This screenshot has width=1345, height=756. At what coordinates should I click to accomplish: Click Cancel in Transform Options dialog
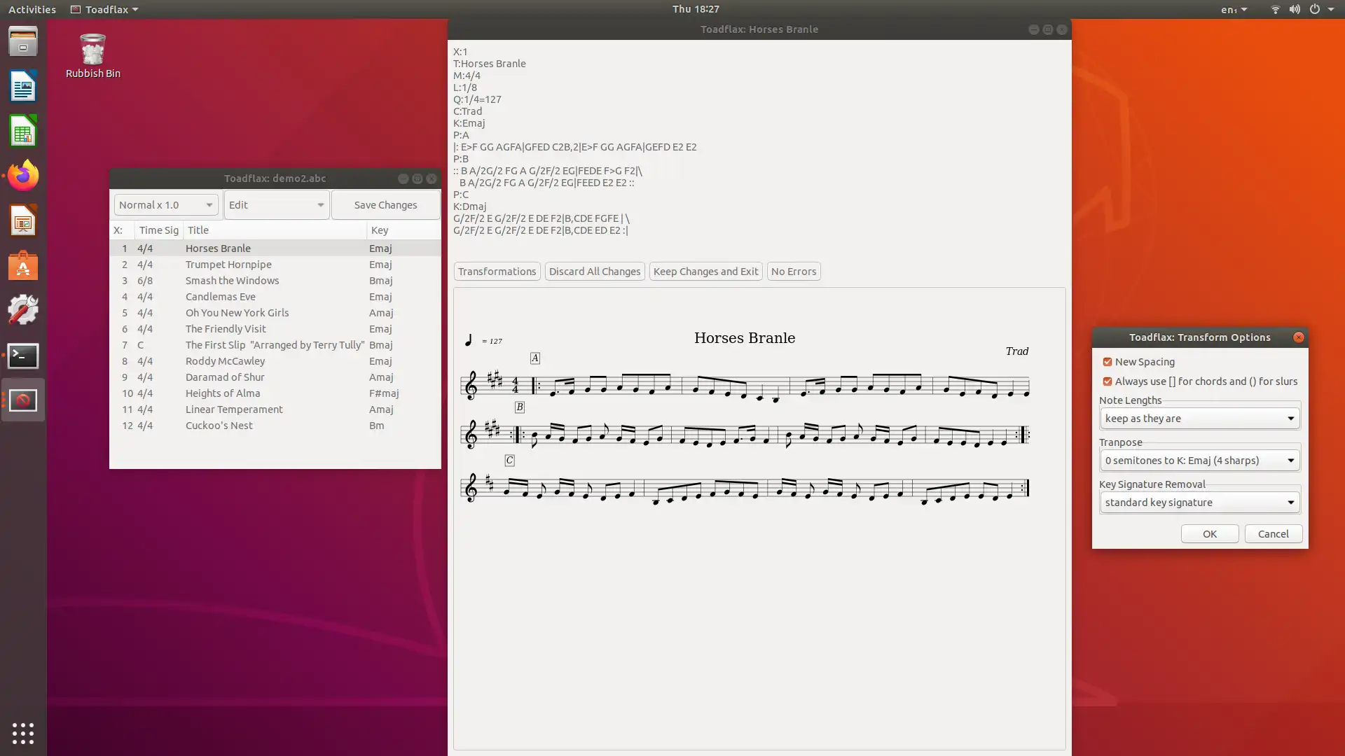click(x=1273, y=533)
